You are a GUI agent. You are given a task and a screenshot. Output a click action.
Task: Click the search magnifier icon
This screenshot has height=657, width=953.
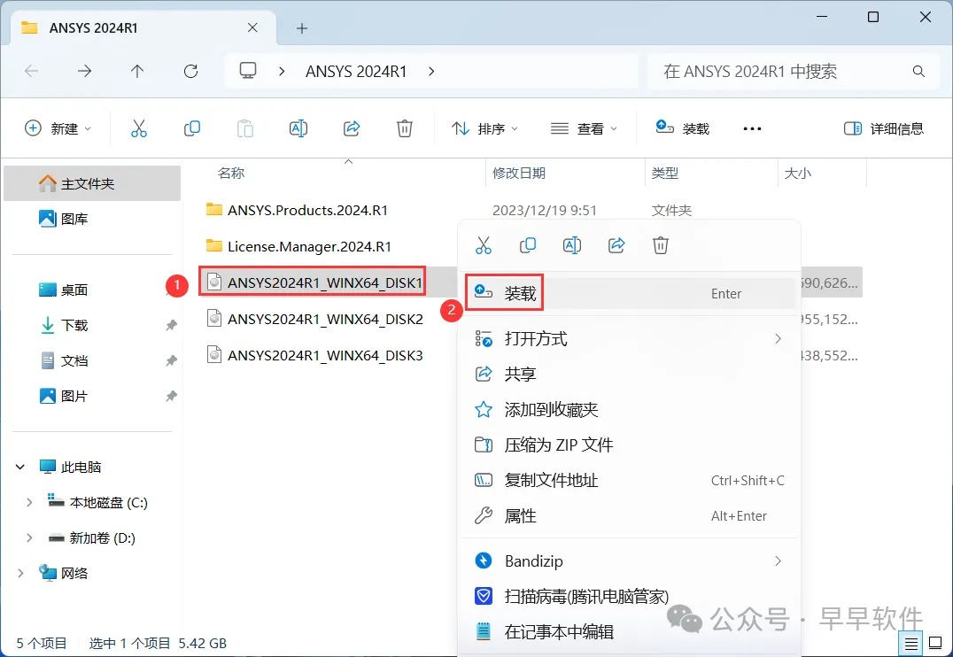918,71
